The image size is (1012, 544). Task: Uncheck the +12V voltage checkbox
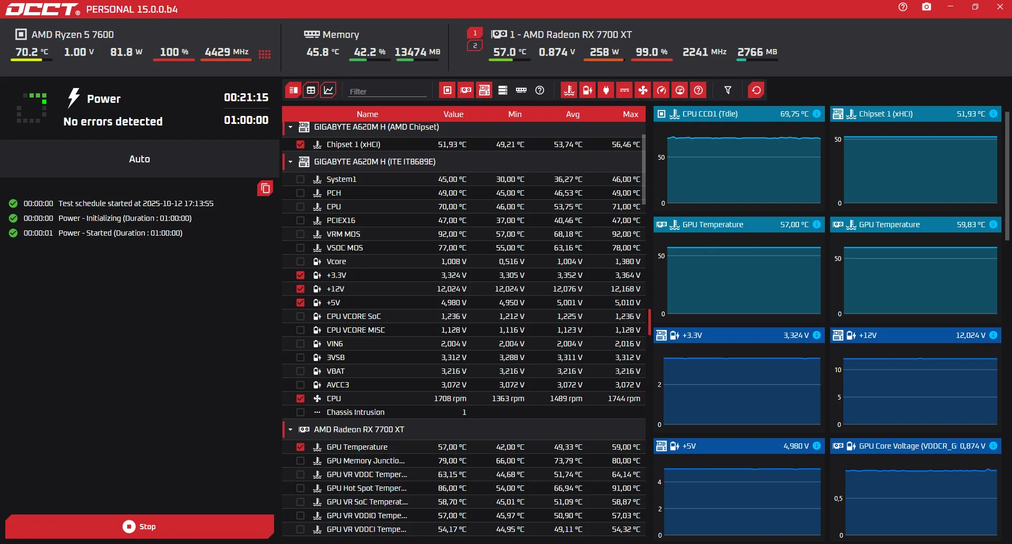click(x=300, y=289)
